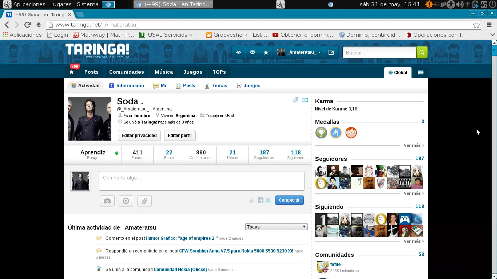Click the eye notifications icon in Taringa header
The width and height of the screenshot is (497, 279).
click(x=239, y=52)
